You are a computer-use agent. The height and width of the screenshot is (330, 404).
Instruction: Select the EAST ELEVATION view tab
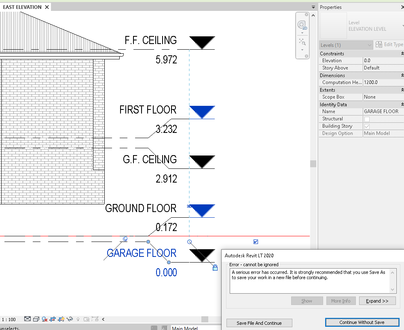click(22, 6)
